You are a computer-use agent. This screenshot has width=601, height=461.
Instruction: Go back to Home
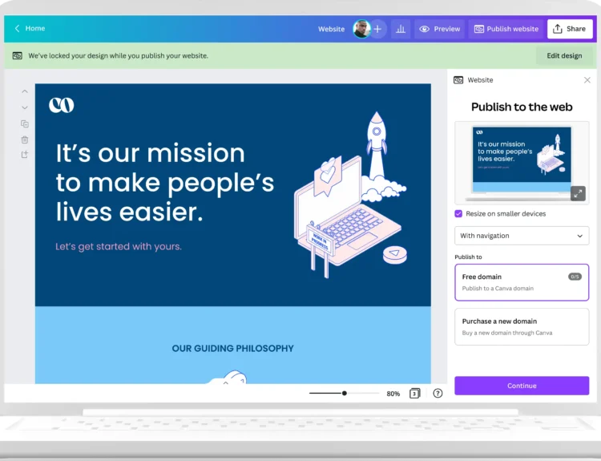[x=30, y=29]
